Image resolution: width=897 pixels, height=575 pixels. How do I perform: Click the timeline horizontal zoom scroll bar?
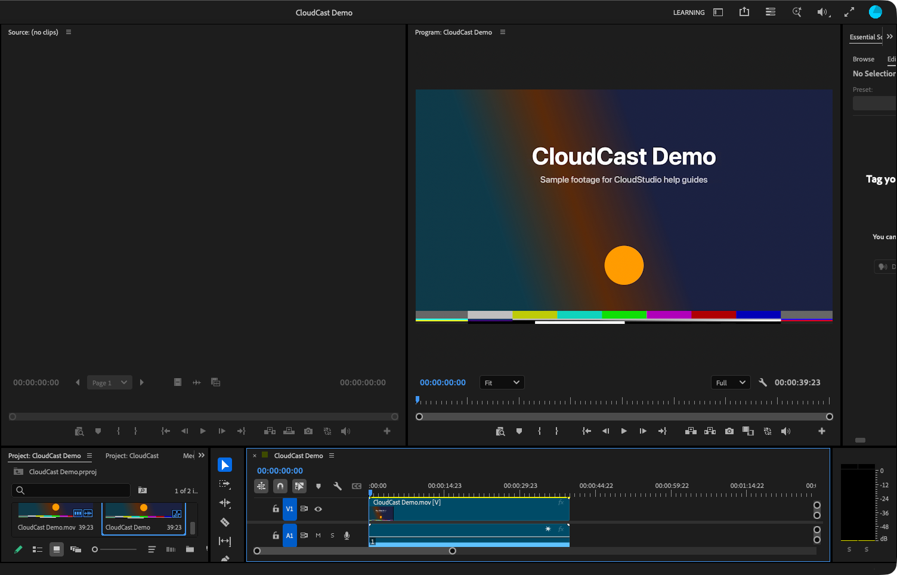pos(355,551)
